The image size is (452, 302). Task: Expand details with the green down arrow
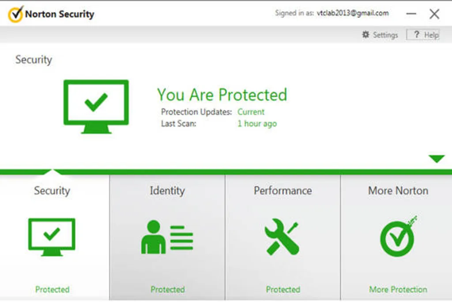437,159
